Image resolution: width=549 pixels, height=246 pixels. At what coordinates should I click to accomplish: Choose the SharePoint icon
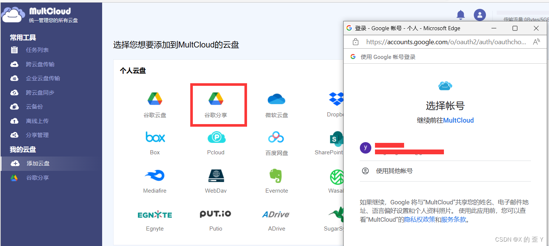tap(337, 138)
